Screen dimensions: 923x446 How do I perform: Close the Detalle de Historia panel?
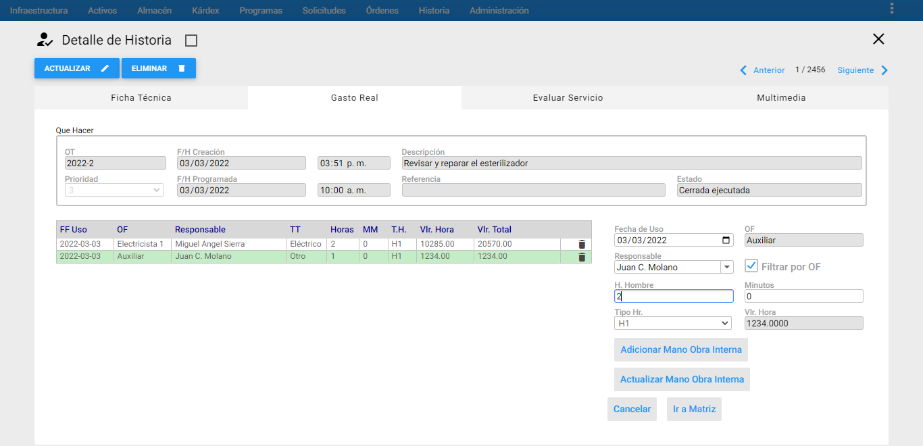(x=878, y=39)
